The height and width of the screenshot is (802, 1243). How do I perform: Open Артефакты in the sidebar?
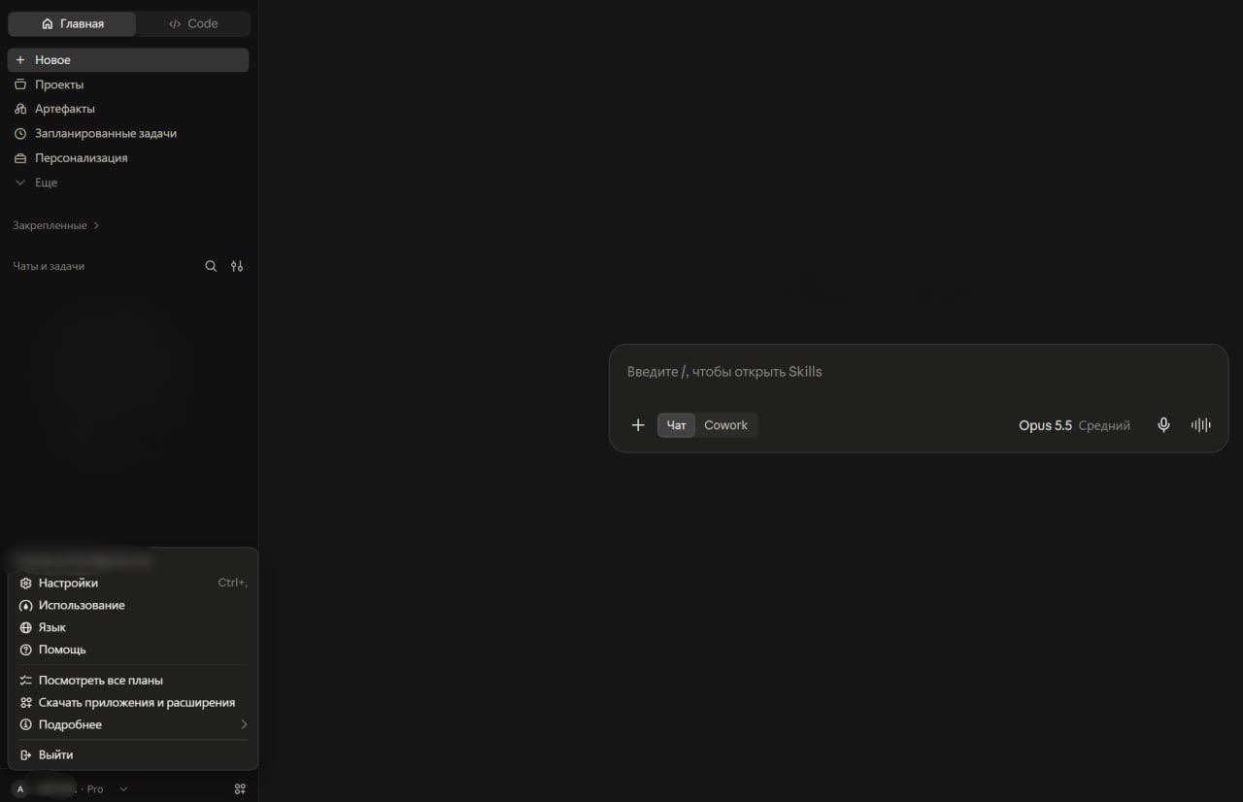(128, 109)
